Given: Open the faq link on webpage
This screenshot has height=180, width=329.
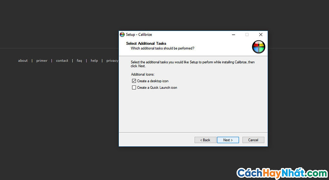Looking at the screenshot, I should 79,61.
